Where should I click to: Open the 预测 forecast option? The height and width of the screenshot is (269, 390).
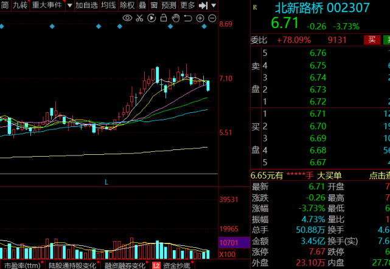tap(169, 5)
